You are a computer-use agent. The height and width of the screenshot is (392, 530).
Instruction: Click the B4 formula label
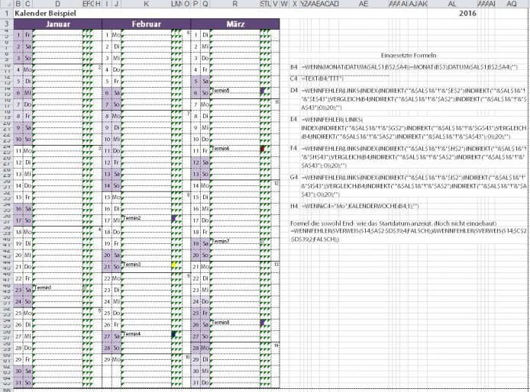(294, 67)
